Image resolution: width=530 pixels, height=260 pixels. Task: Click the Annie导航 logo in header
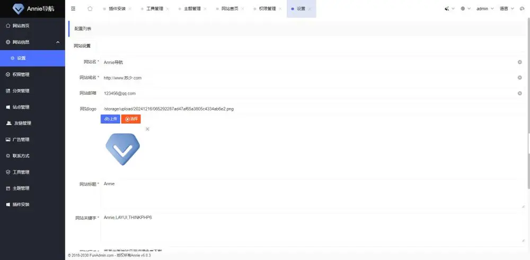33,9
